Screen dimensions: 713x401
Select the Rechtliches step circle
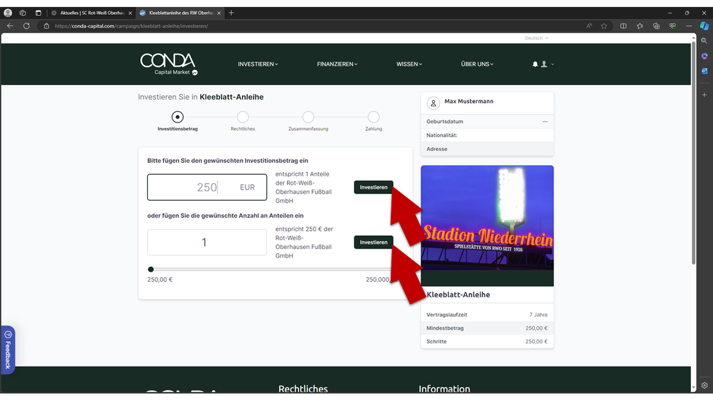tap(243, 117)
